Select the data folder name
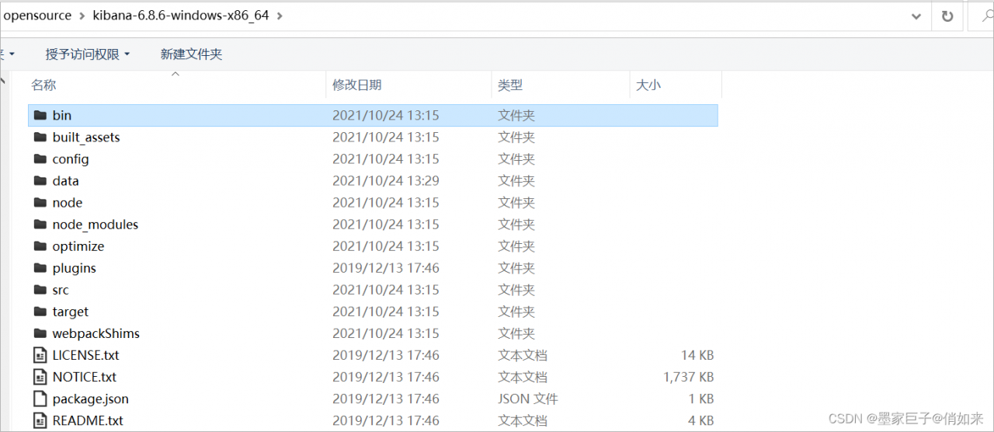 coord(66,180)
